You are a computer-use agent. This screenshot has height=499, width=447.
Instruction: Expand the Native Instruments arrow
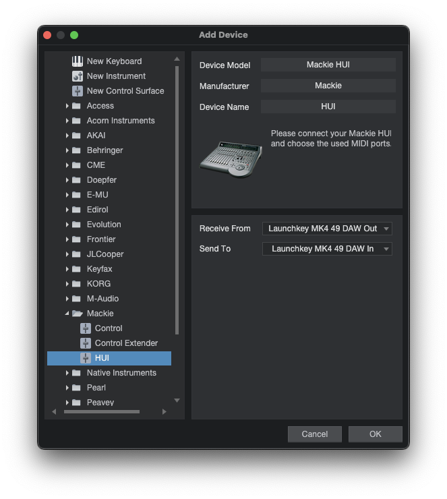pyautogui.click(x=67, y=373)
